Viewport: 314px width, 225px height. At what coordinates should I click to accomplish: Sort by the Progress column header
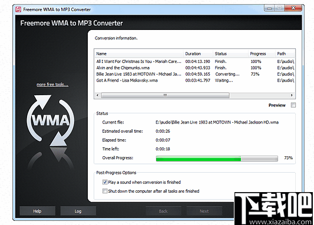tap(262, 53)
